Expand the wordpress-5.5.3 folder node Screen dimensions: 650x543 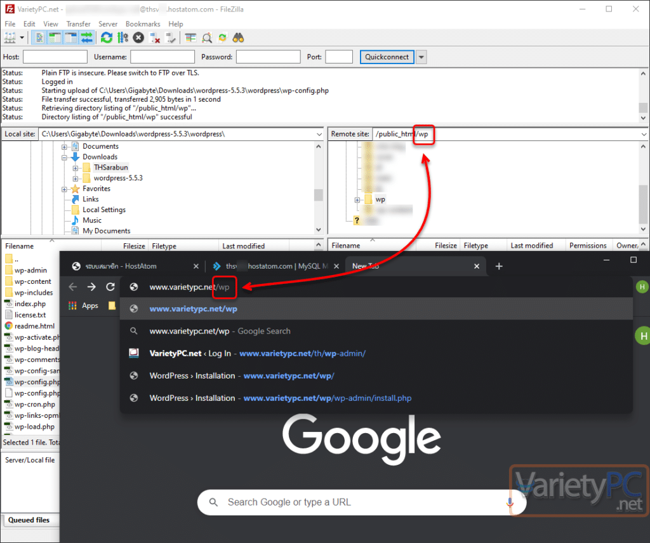(x=76, y=179)
